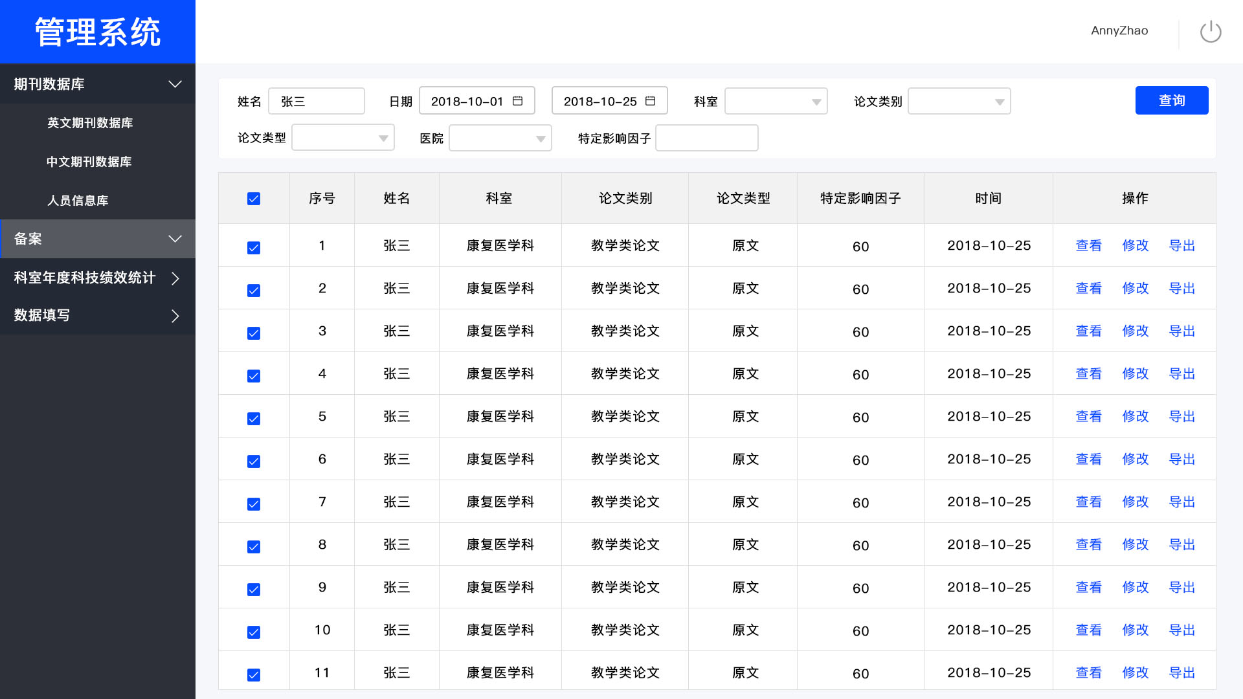Viewport: 1243px width, 699px height.
Task: Open the 论文类别 dropdown filter
Action: [x=959, y=102]
